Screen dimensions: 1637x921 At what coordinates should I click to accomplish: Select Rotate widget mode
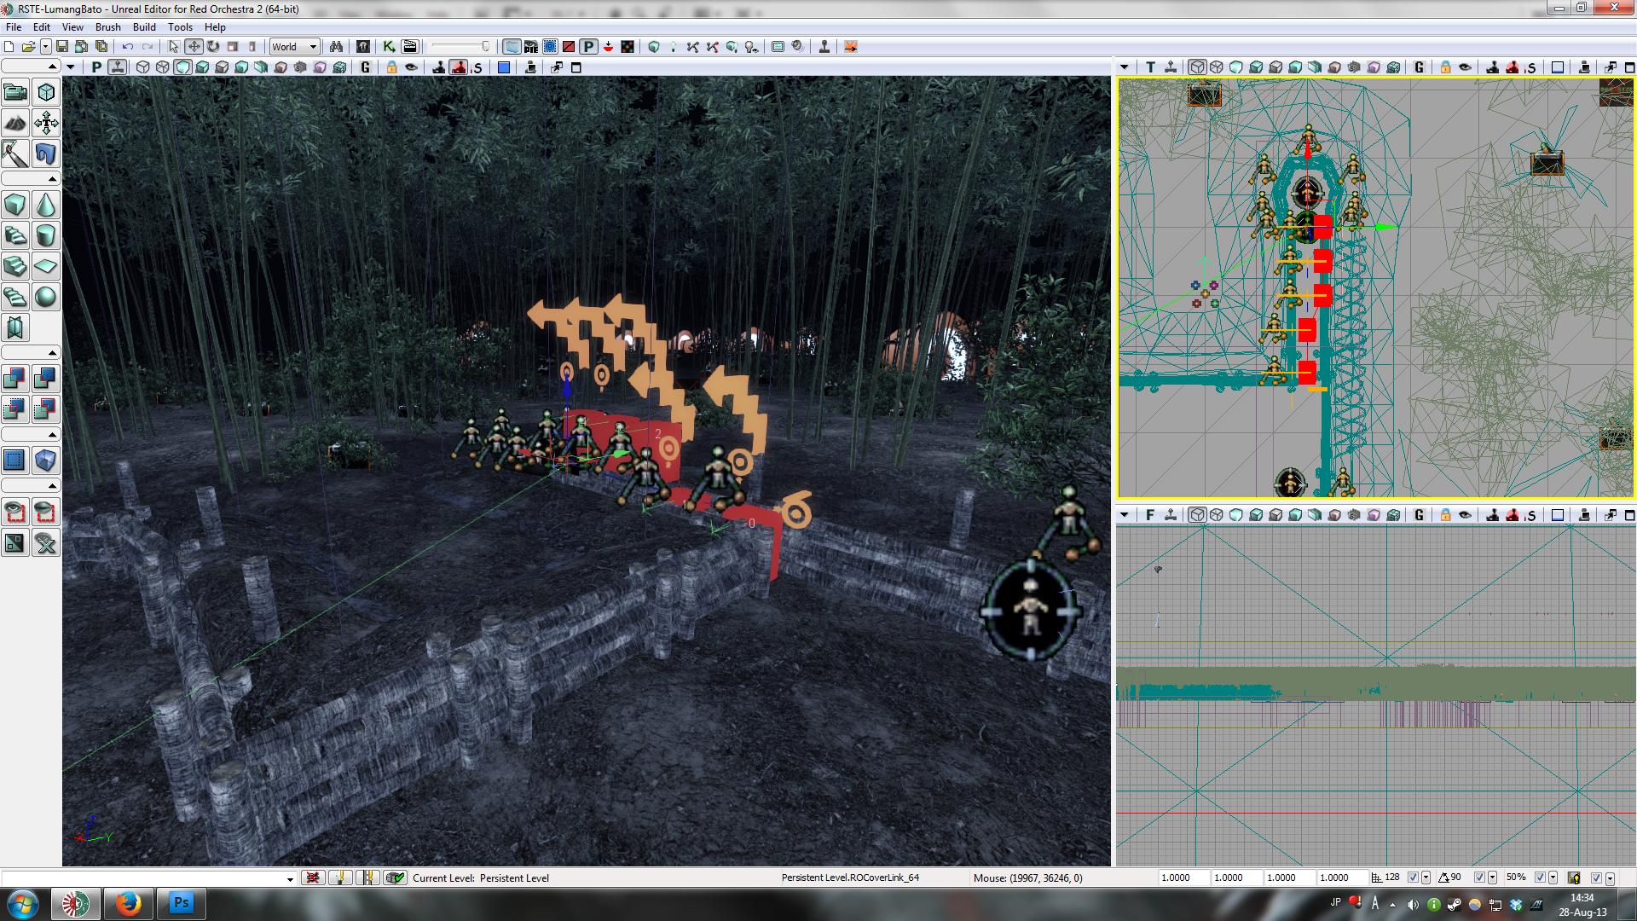213,47
